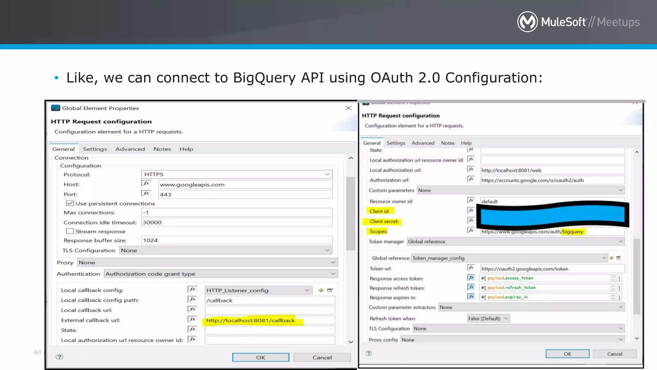Toggle fx for Client id field
This screenshot has width=657, height=370.
pyautogui.click(x=471, y=210)
